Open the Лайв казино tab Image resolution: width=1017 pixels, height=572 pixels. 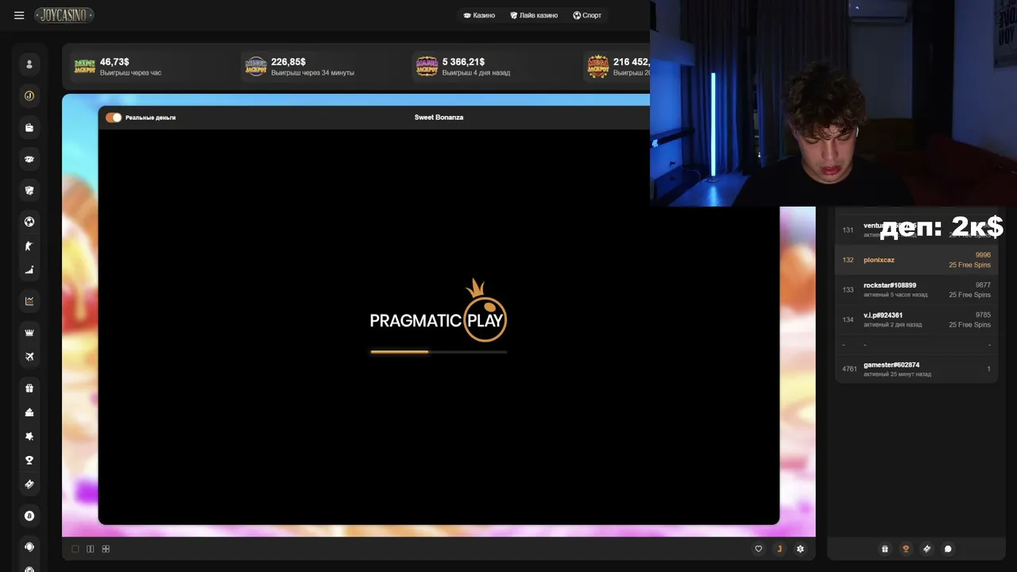(x=534, y=15)
